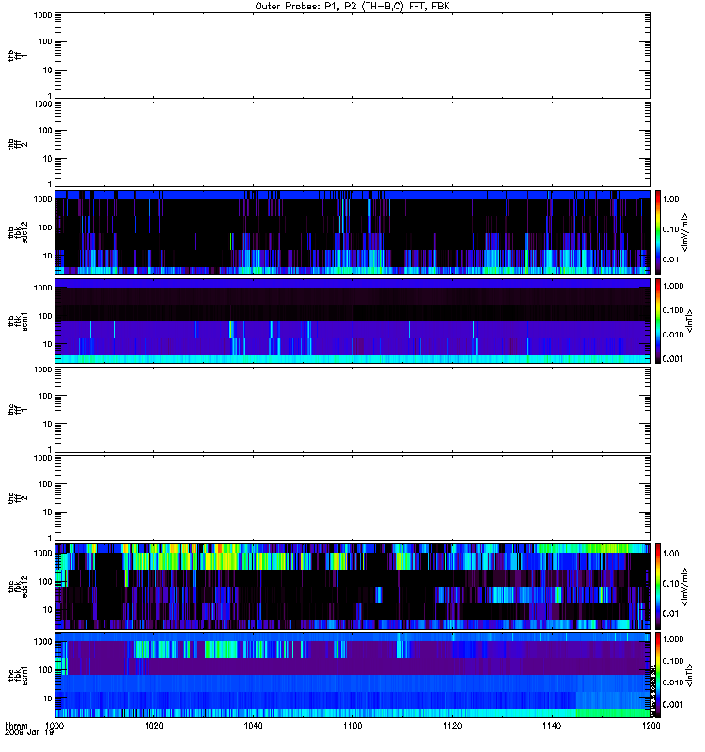Click the '0.10' value on the thc edc12 color bar

[x=670, y=583]
